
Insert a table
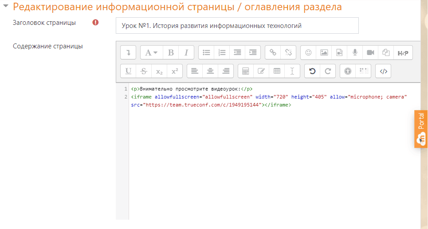(x=277, y=71)
